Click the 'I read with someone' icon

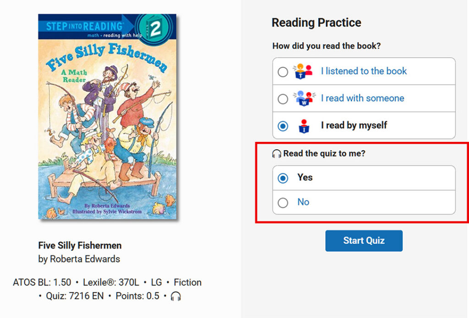(303, 98)
